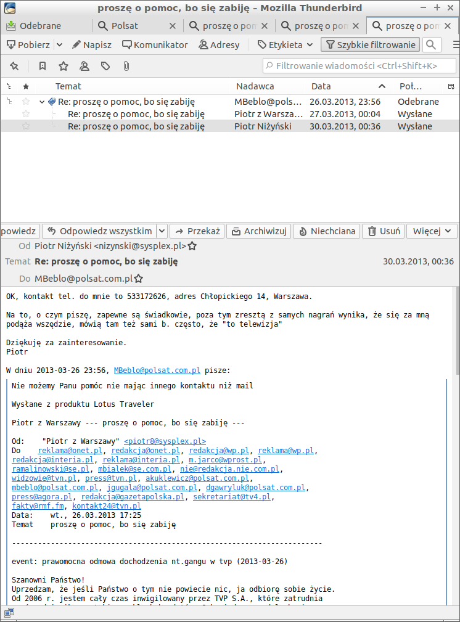The height and width of the screenshot is (622, 460).
Task: Toggle the unread messages quick filter icon
Action: pos(43,66)
